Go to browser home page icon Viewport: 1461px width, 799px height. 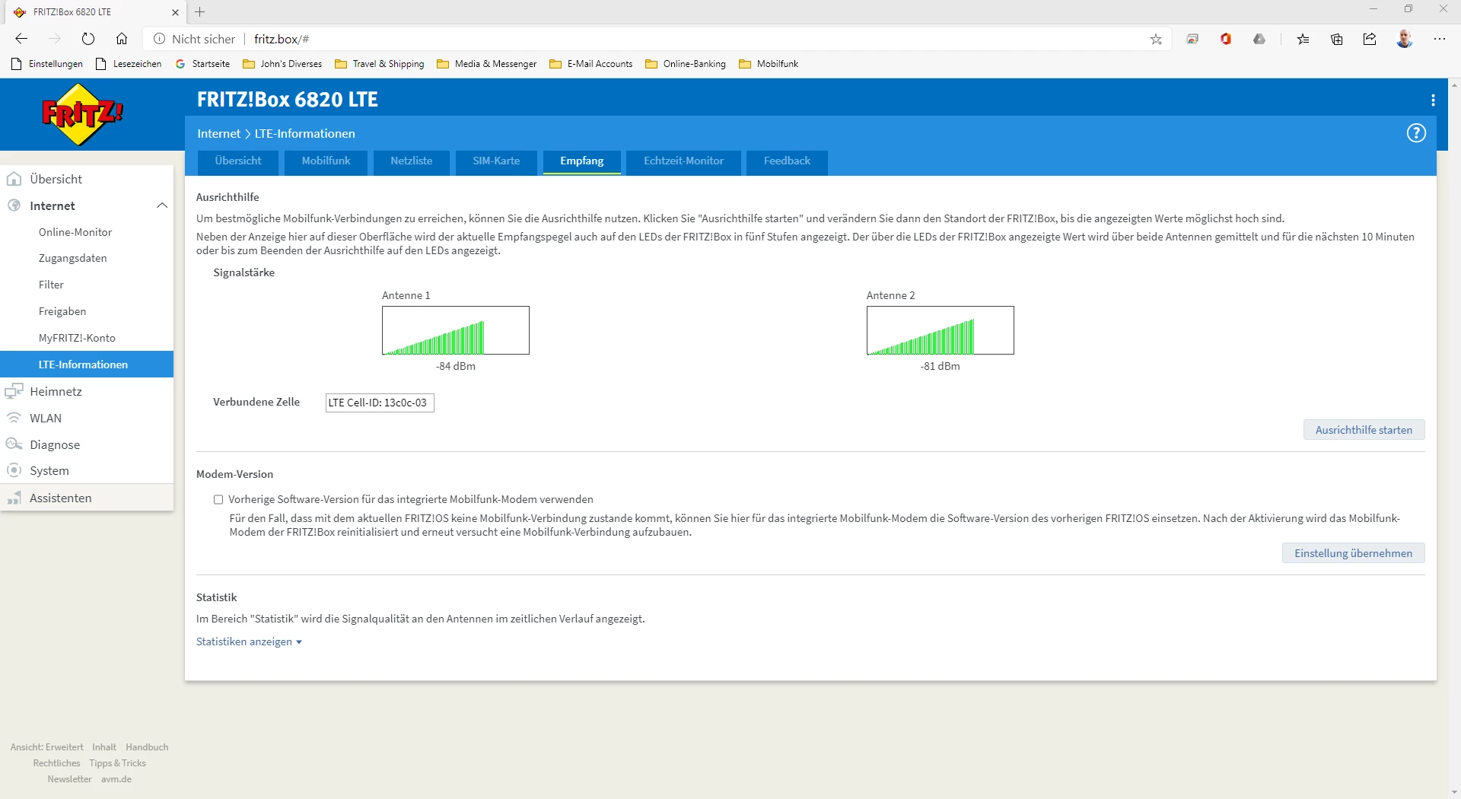click(x=122, y=39)
